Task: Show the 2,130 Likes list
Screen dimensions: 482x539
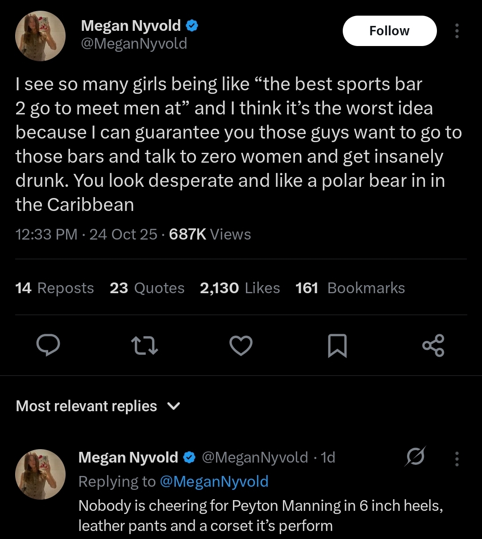Action: click(x=240, y=288)
